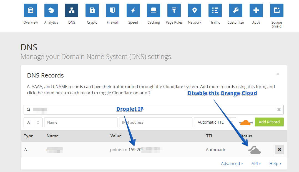Click the record Name input field
Viewport: 299px width, 172px height.
coord(81,122)
